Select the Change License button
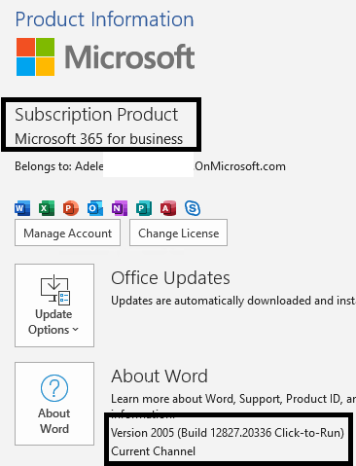 click(178, 233)
